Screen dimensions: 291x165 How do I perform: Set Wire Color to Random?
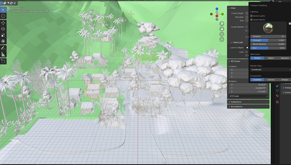click(x=284, y=58)
